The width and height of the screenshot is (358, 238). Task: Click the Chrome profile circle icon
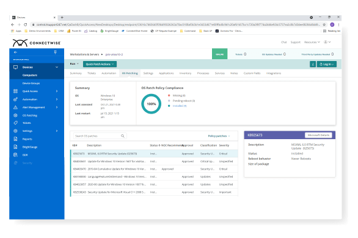coord(332,24)
